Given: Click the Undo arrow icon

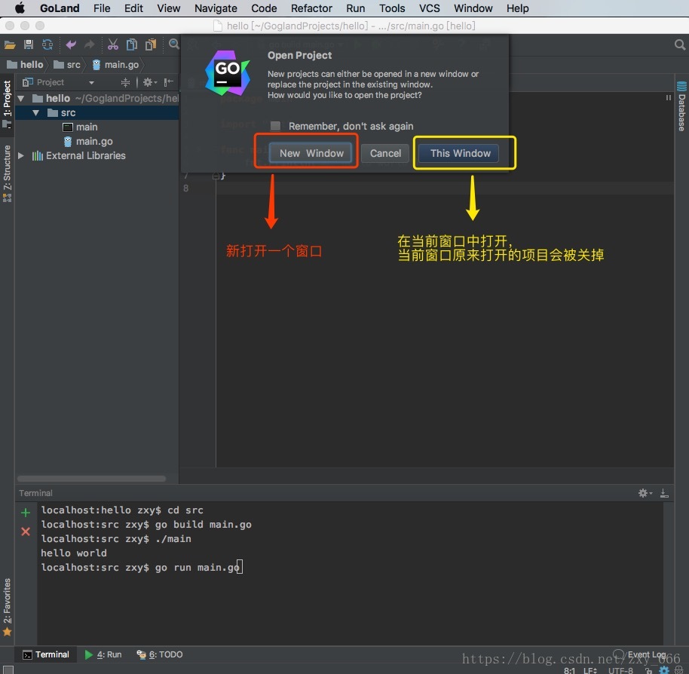Looking at the screenshot, I should (x=70, y=44).
